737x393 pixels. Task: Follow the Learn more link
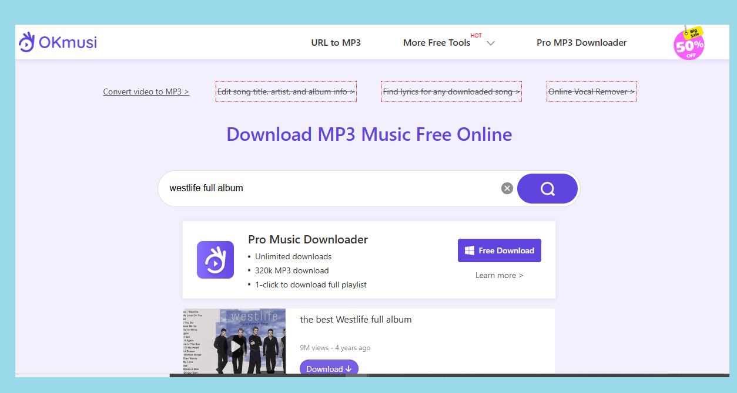[x=499, y=275]
